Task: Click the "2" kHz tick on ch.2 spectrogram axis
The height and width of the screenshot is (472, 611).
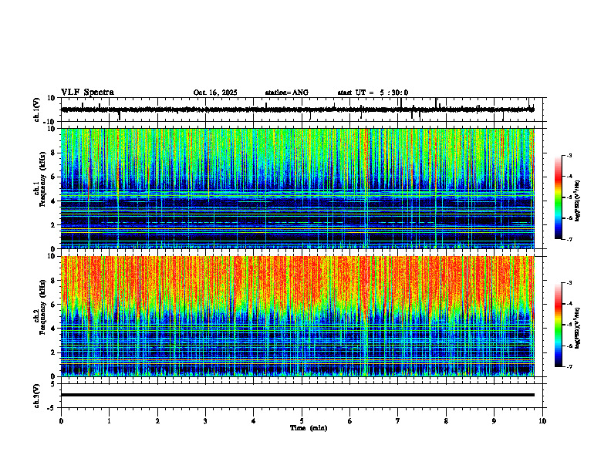Action: [54, 352]
